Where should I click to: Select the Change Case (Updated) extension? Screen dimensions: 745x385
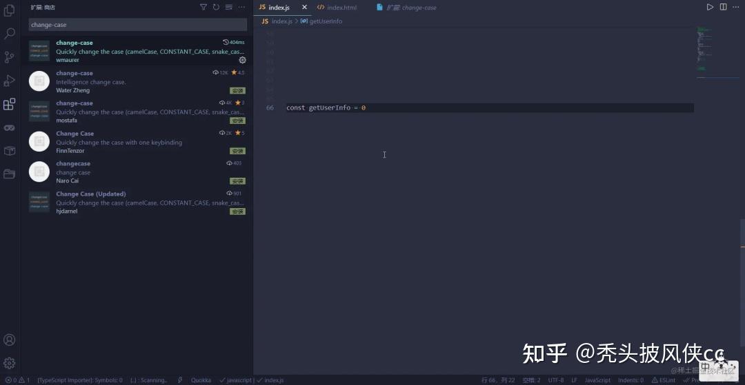coord(137,202)
